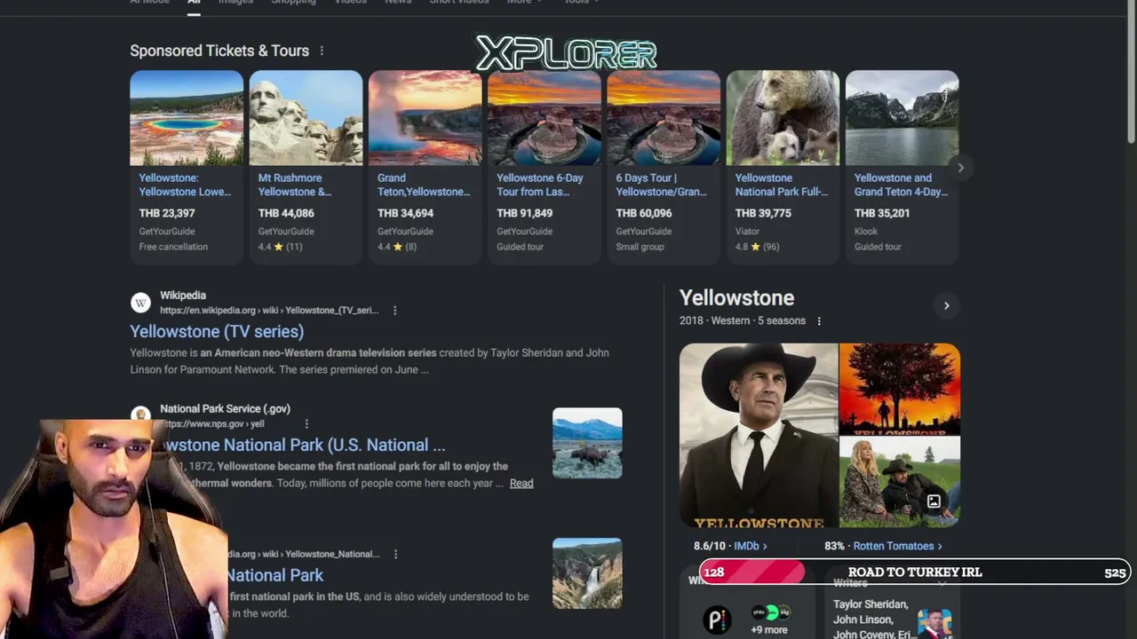Click the THB 91,849 price

524,213
